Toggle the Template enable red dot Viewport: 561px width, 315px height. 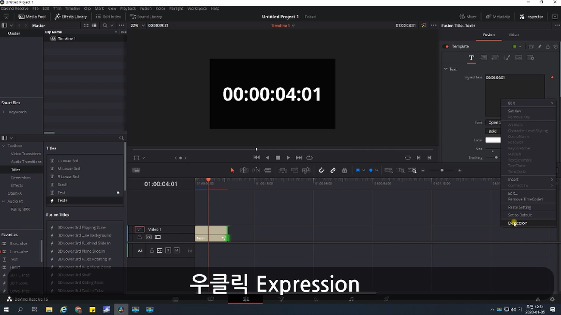pos(447,46)
